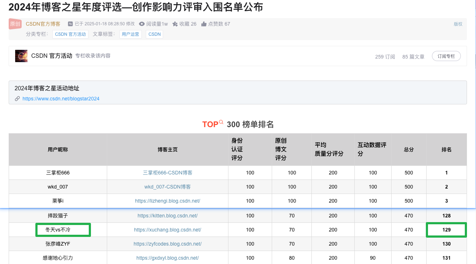476x264 pixels.
Task: Select the nickname cell wkd_007
Action: 58,187
